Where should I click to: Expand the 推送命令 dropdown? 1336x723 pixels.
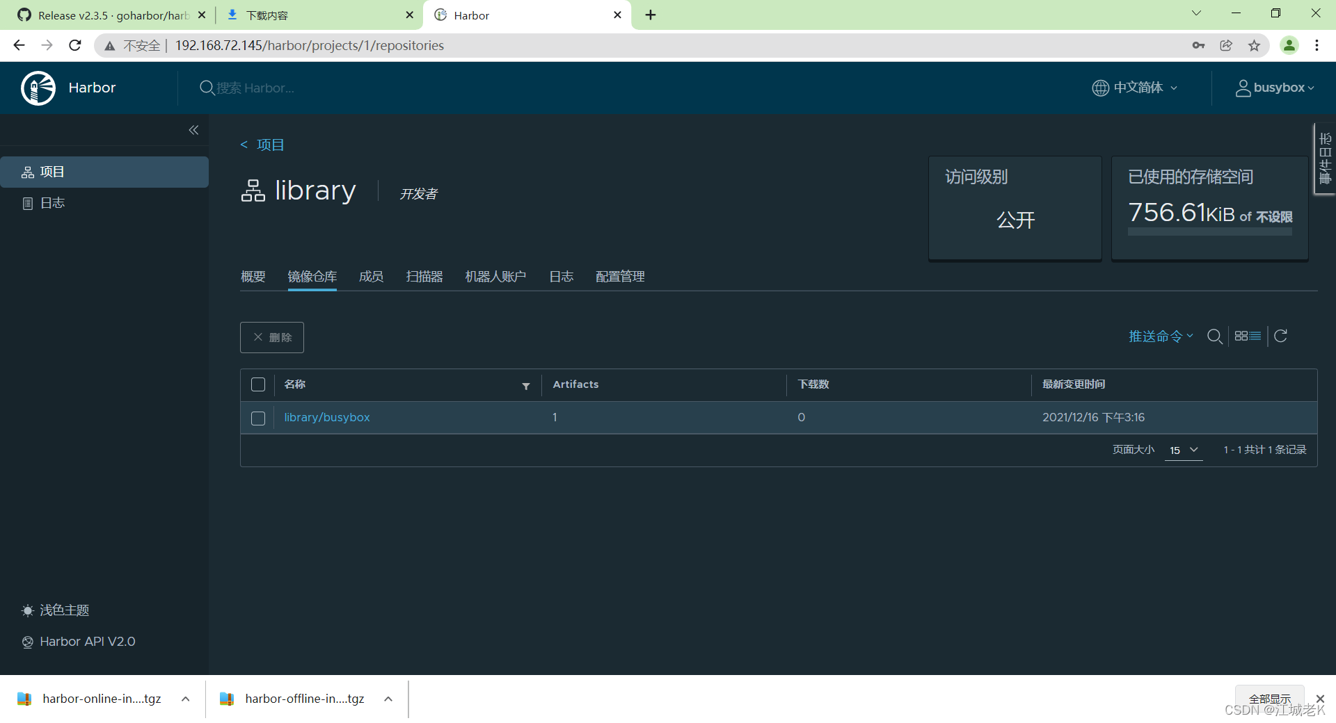(1161, 336)
